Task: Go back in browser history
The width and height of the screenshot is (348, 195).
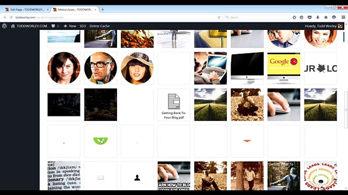Action: point(5,17)
